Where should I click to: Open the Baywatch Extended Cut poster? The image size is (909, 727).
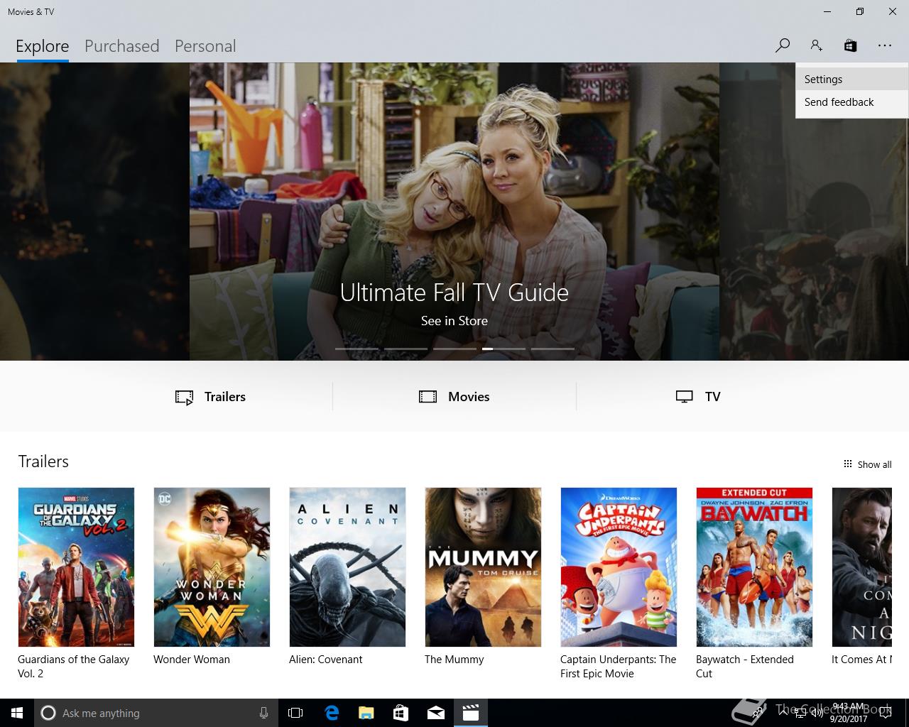(x=754, y=567)
